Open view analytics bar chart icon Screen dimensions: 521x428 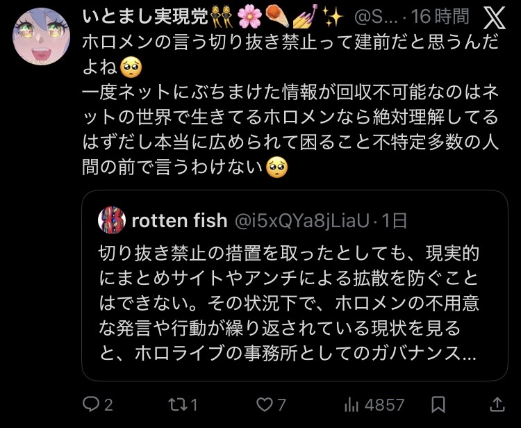tap(352, 404)
